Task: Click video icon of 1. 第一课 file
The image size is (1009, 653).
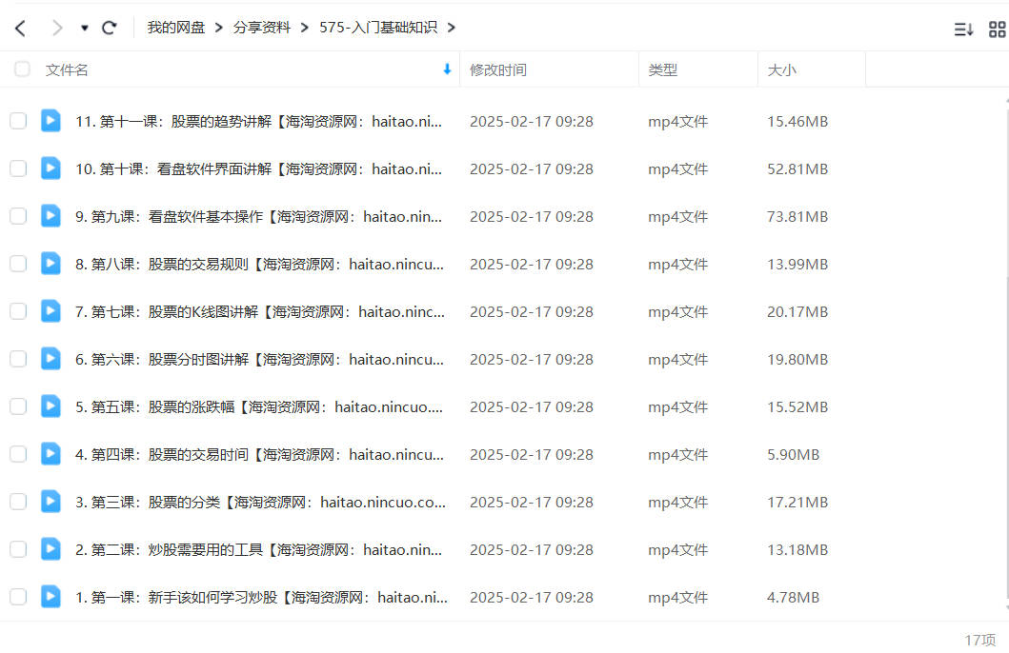Action: coord(50,596)
